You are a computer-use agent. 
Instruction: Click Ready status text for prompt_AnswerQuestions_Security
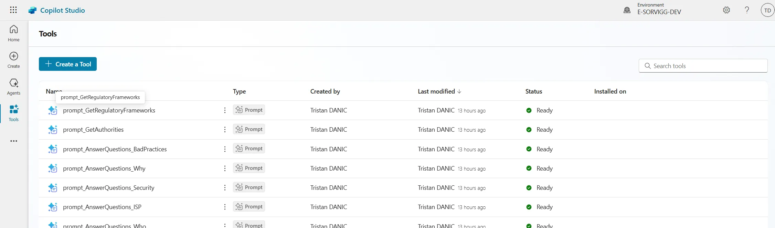(544, 188)
